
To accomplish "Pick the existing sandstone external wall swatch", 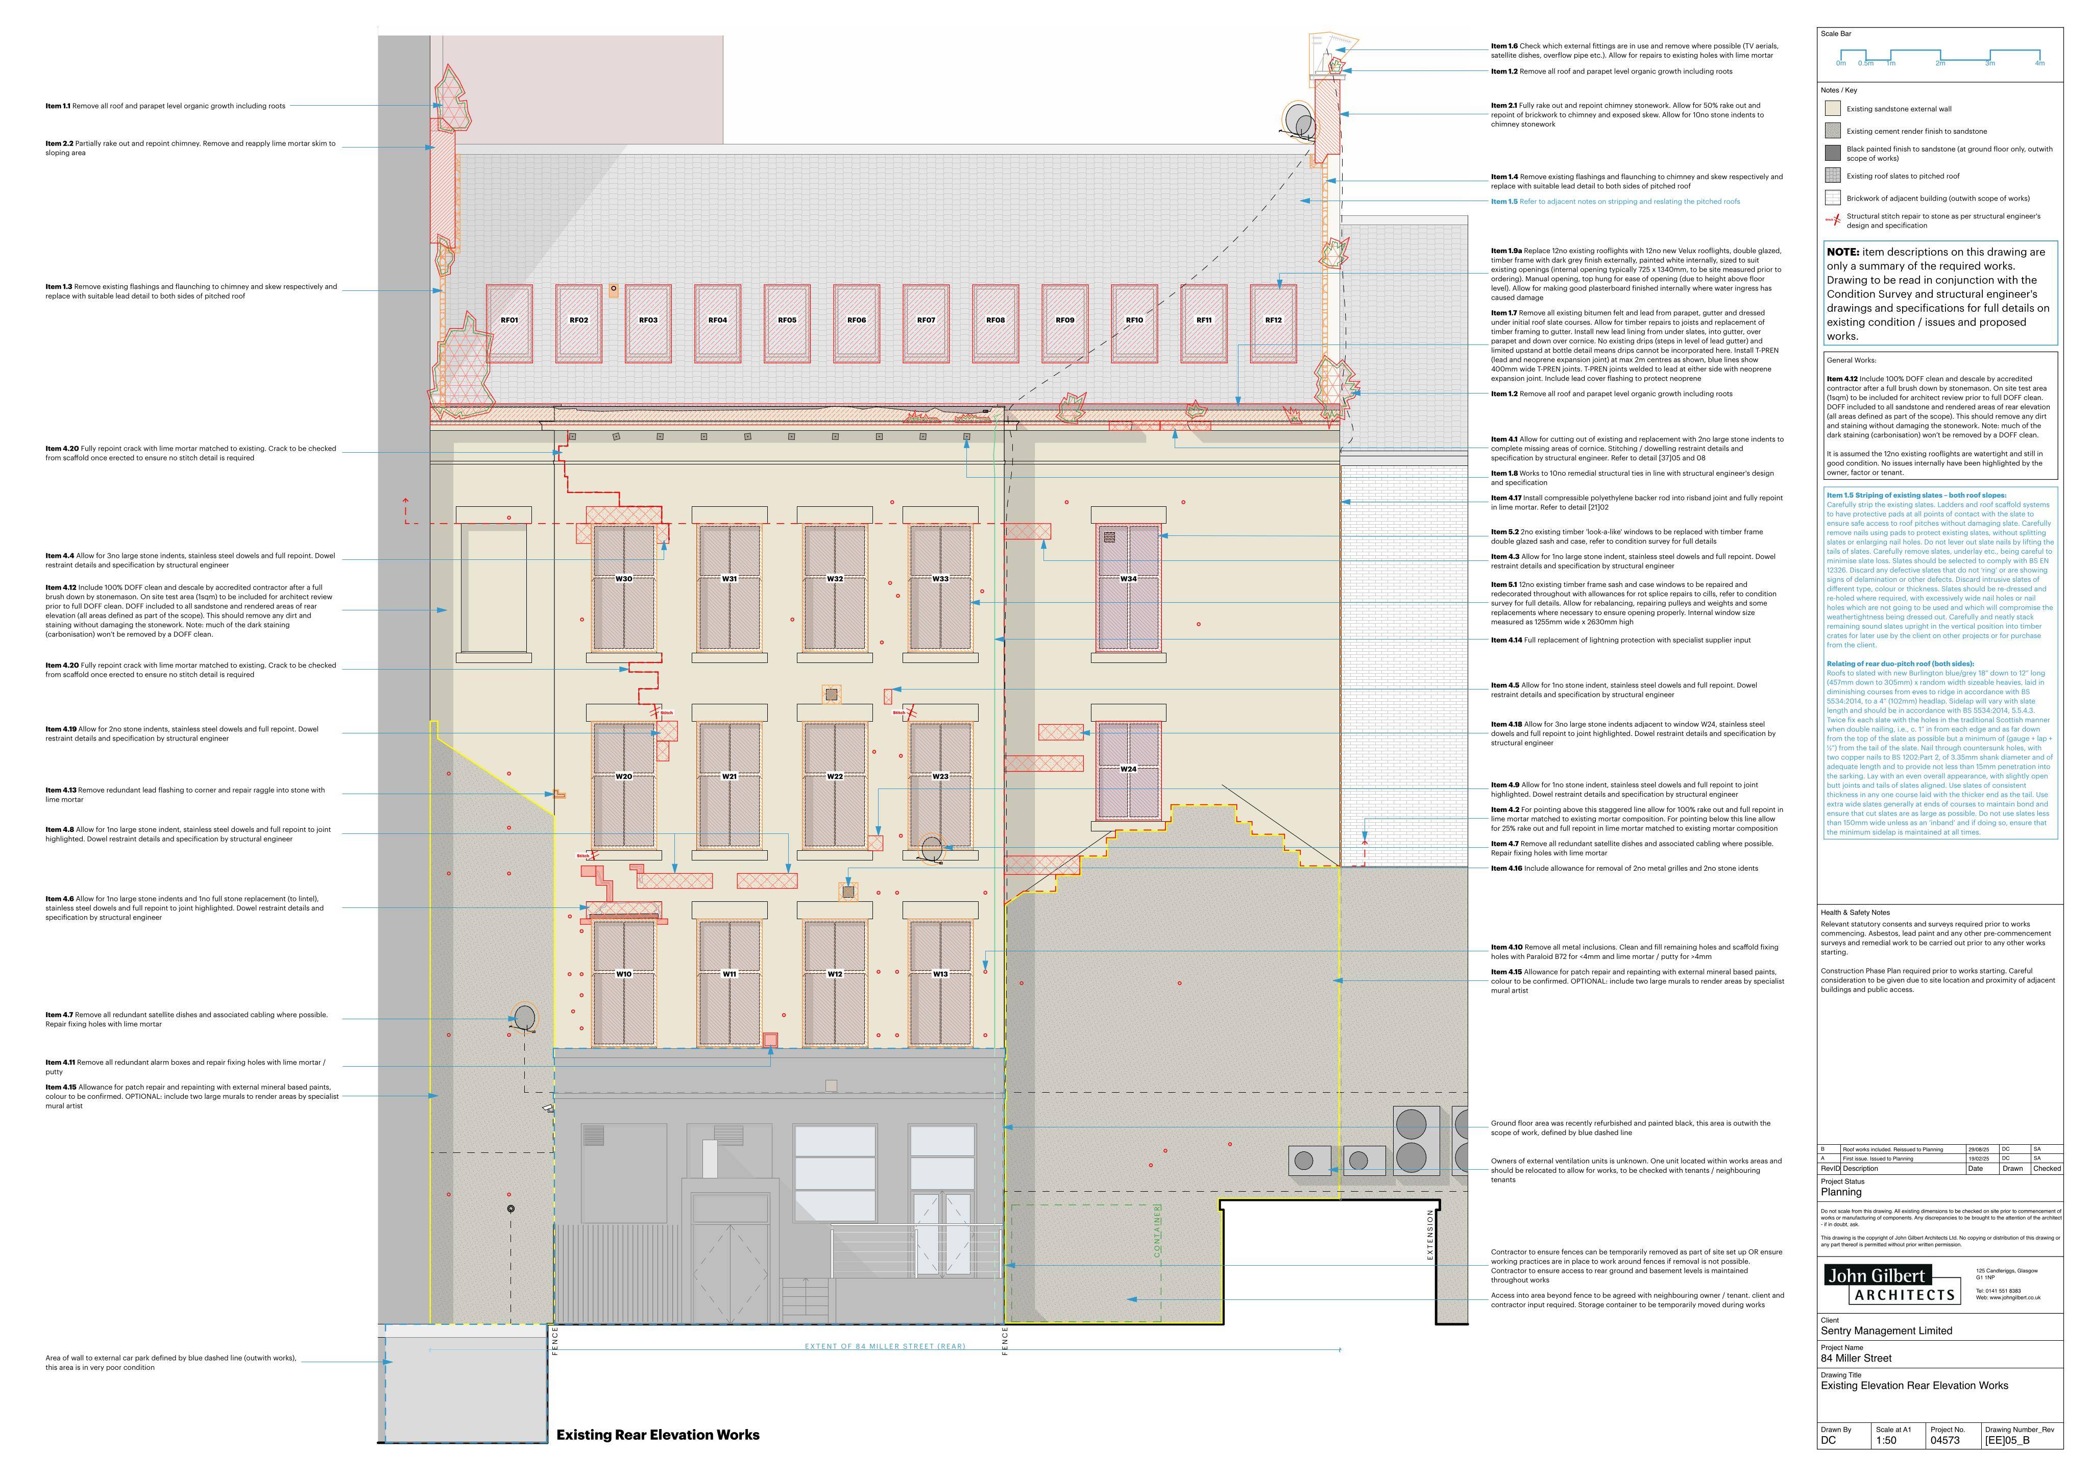I will (x=1832, y=108).
